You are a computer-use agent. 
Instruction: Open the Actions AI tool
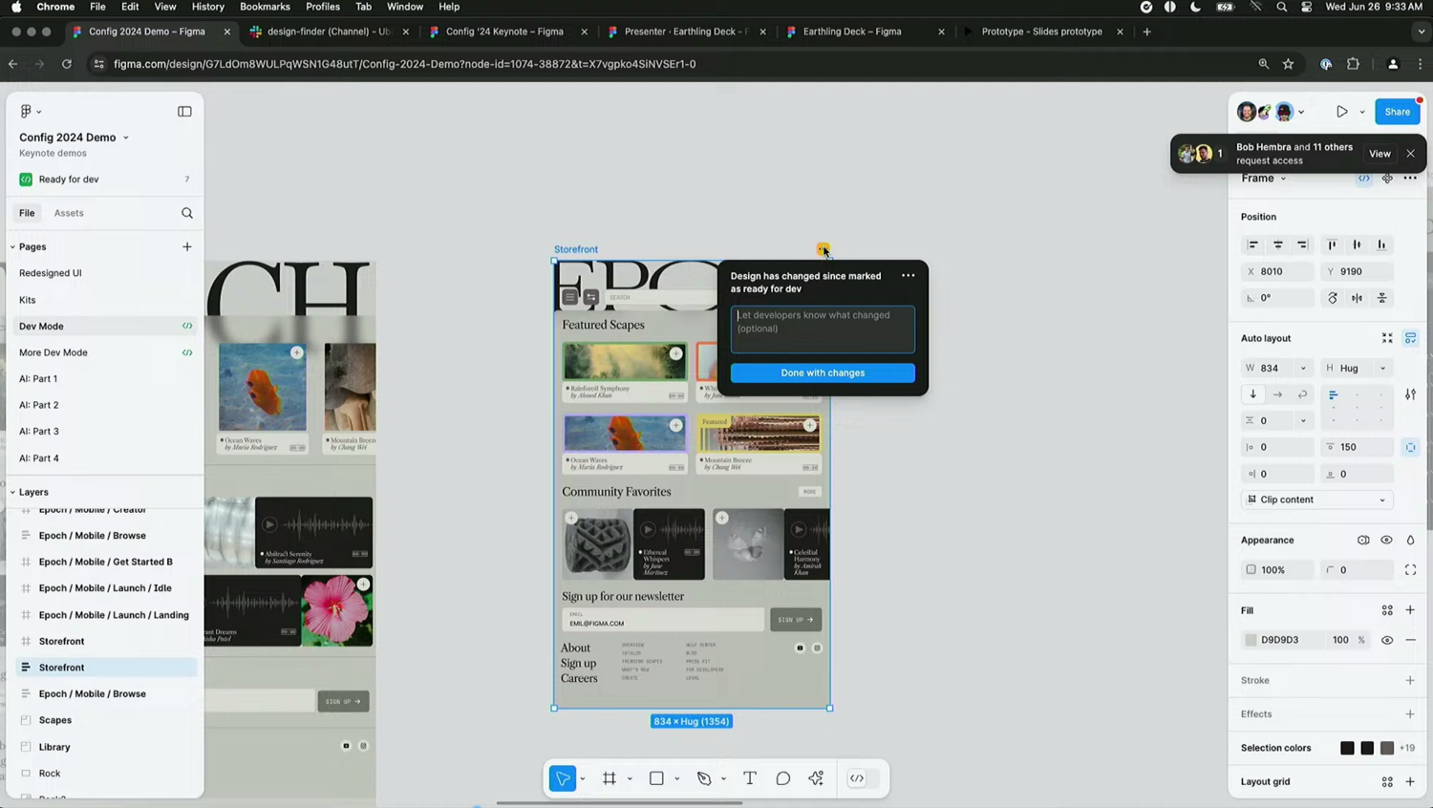pos(817,778)
